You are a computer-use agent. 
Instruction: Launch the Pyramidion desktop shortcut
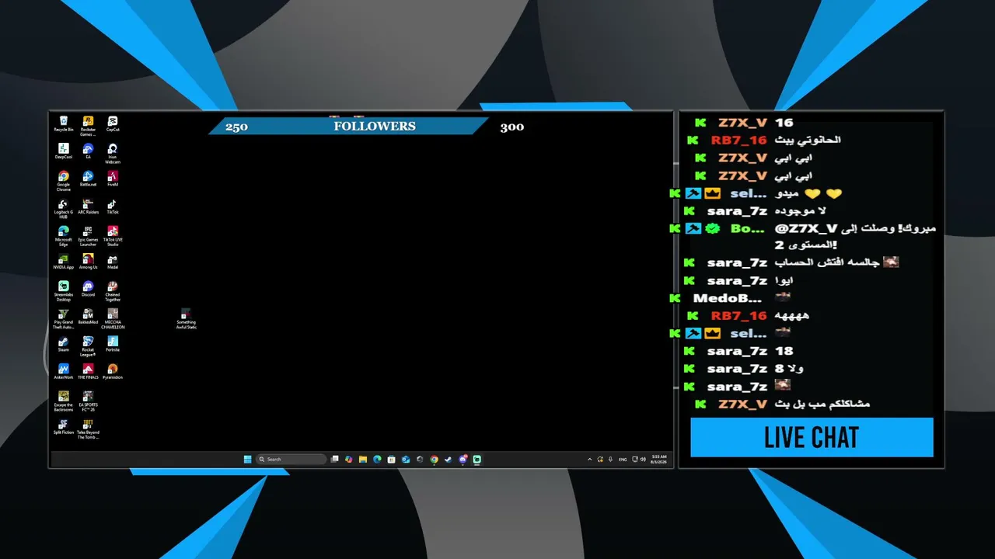tap(113, 372)
